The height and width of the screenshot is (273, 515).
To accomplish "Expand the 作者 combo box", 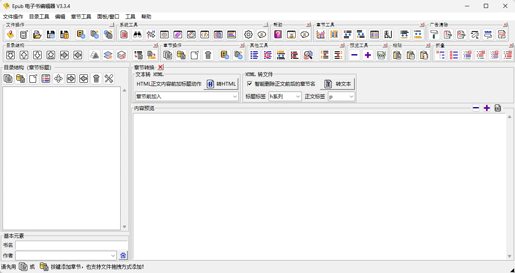I will (113, 255).
